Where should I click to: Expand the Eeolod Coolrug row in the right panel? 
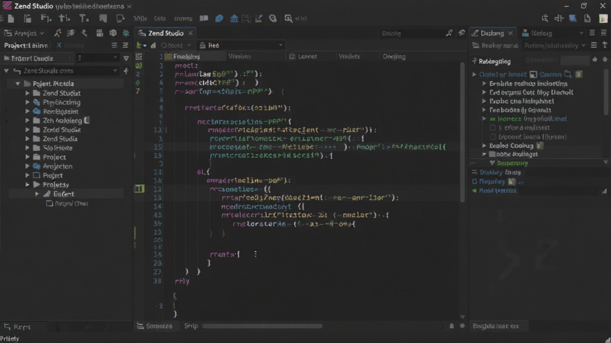pyautogui.click(x=484, y=145)
